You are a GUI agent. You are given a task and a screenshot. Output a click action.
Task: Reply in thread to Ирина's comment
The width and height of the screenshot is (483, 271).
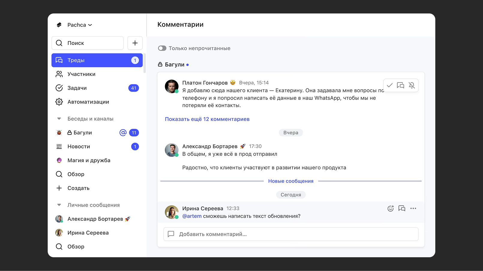pyautogui.click(x=402, y=208)
